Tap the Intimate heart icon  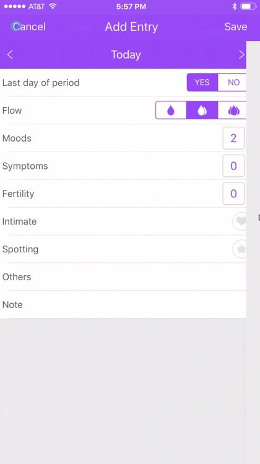240,221
